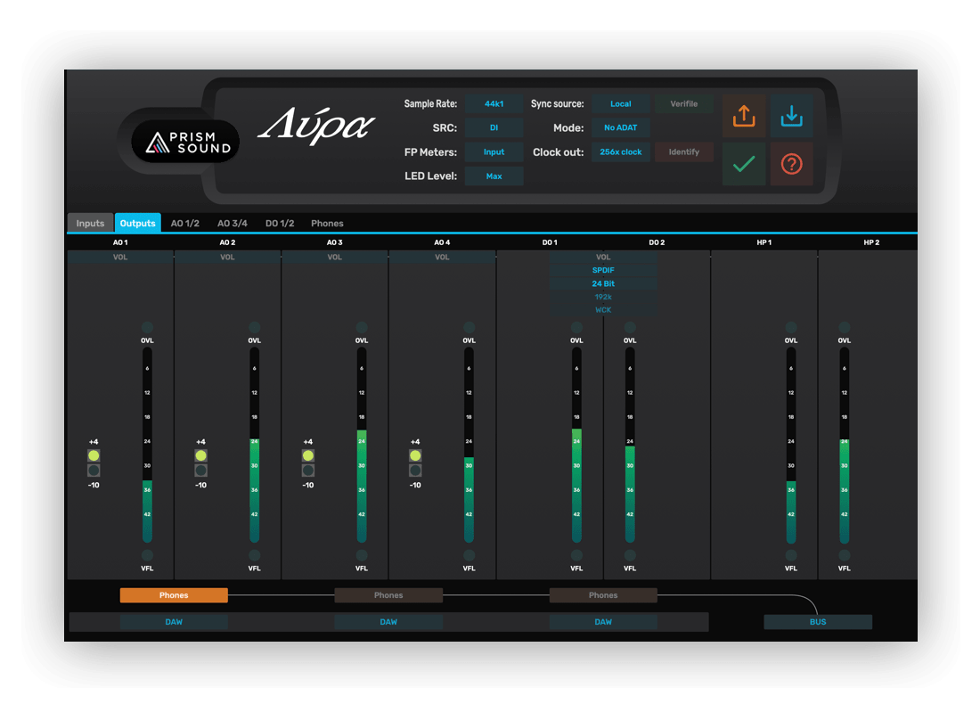Enable the WCK option under DO outputs

pos(603,309)
